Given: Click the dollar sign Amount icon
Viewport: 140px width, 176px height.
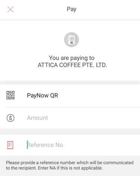Looking at the screenshot, I should click(x=10, y=118).
